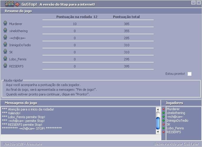Select -=ch@ca=- in the Jogadores list
Image resolution: width=202 pixels, height=147 pixels.
click(x=175, y=117)
